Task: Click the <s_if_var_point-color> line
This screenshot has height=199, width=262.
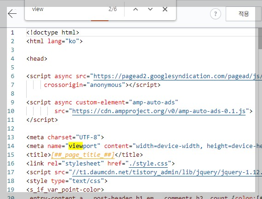Action: pos(65,190)
